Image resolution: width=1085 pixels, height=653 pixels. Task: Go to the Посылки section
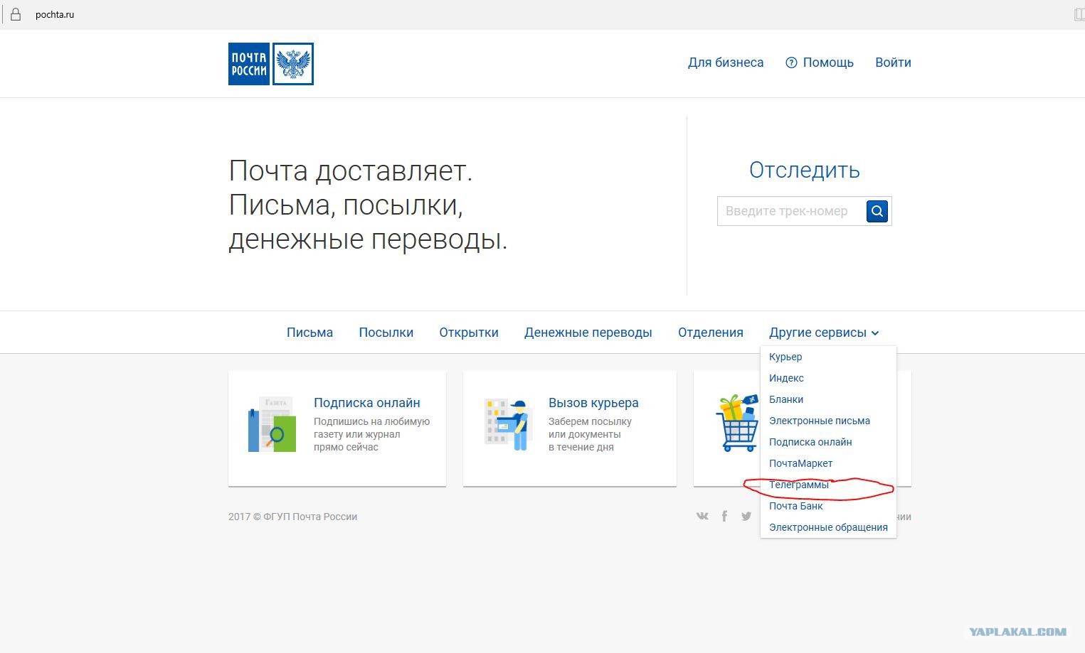tap(386, 333)
